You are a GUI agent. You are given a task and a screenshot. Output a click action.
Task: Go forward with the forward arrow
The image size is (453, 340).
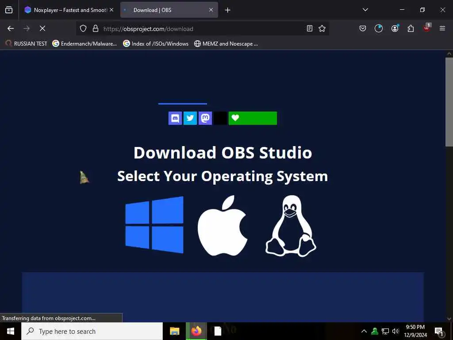point(27,28)
